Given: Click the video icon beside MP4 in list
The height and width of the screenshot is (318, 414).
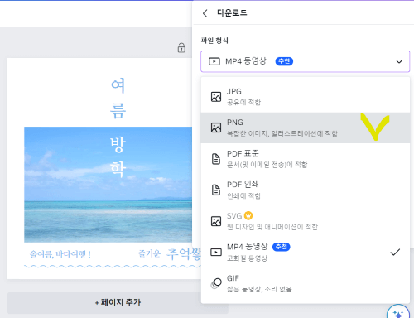Looking at the screenshot, I should tap(216, 252).
